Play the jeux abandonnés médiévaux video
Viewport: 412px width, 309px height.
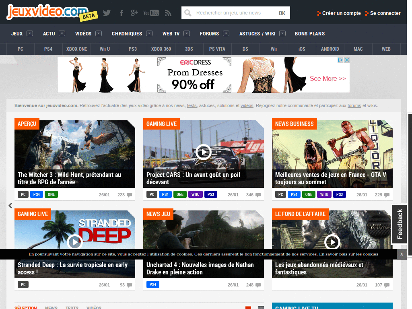click(x=332, y=242)
